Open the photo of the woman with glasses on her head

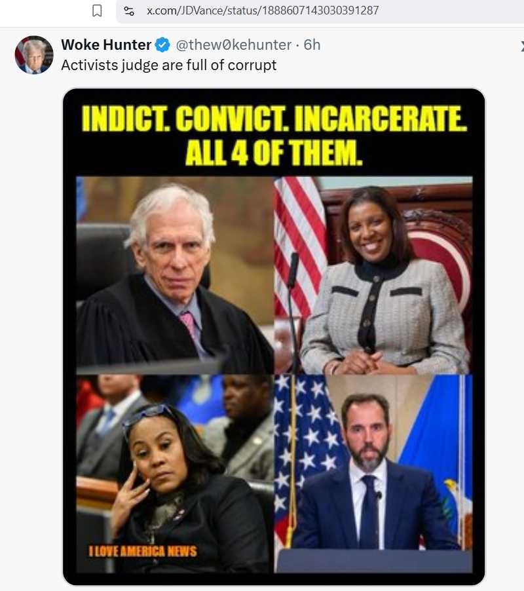click(175, 474)
